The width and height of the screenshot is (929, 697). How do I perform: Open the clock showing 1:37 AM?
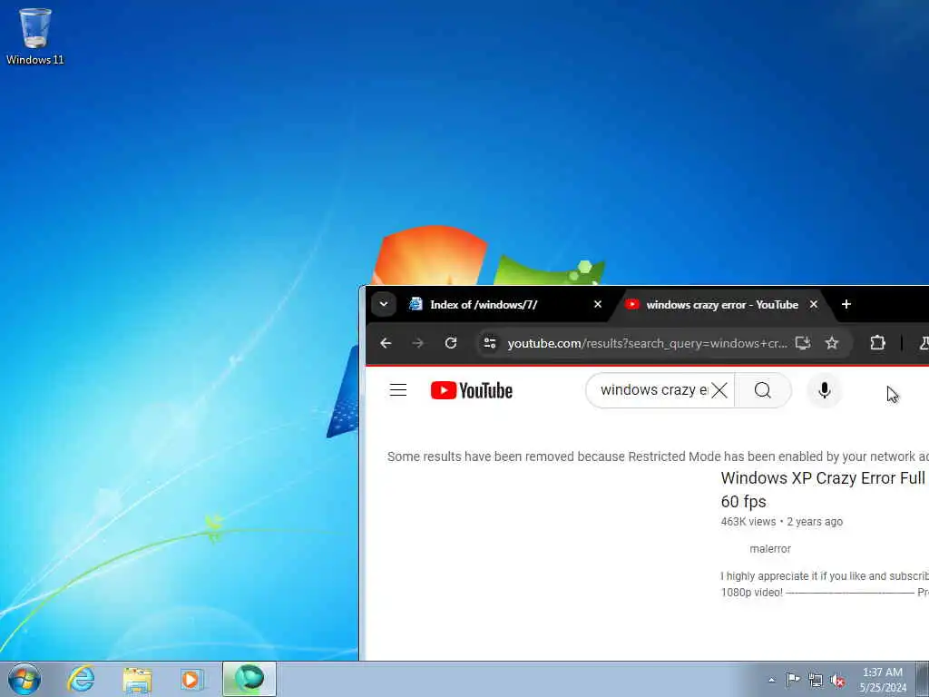tap(883, 680)
